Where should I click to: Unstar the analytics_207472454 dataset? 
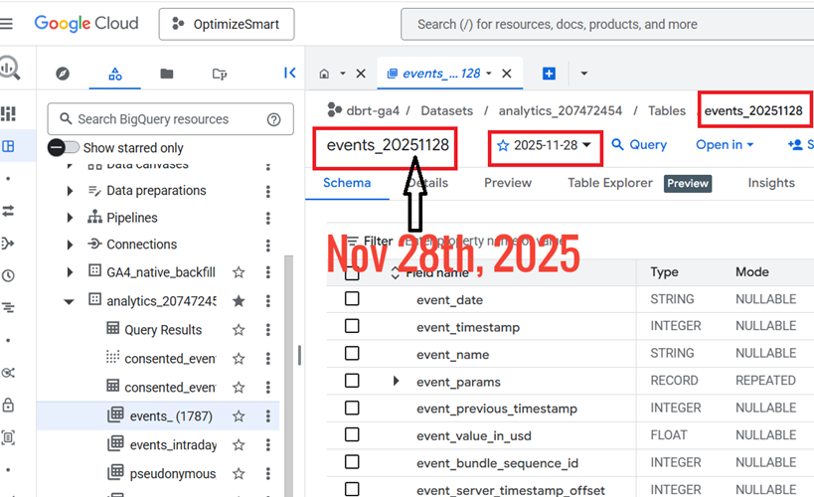click(x=239, y=301)
